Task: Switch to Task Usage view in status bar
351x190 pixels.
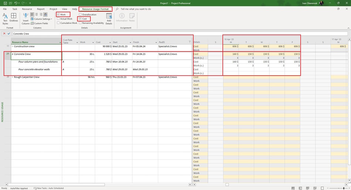Action: point(300,188)
